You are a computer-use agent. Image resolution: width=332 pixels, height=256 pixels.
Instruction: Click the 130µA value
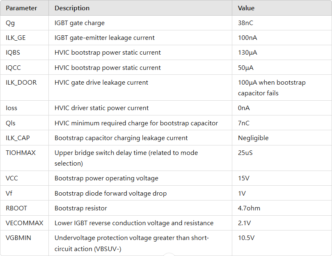click(x=247, y=53)
